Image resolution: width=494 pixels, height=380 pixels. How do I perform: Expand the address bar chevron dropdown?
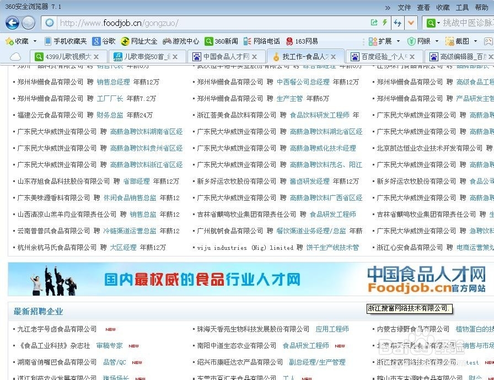click(x=411, y=23)
